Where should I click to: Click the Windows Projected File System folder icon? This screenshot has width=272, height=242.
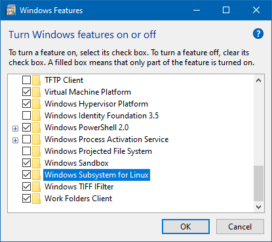(x=36, y=151)
